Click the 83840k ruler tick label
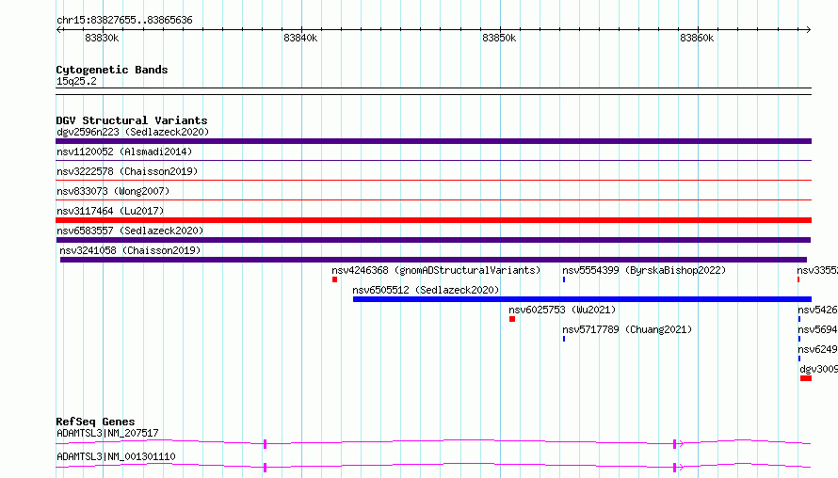The image size is (838, 478). tap(300, 38)
